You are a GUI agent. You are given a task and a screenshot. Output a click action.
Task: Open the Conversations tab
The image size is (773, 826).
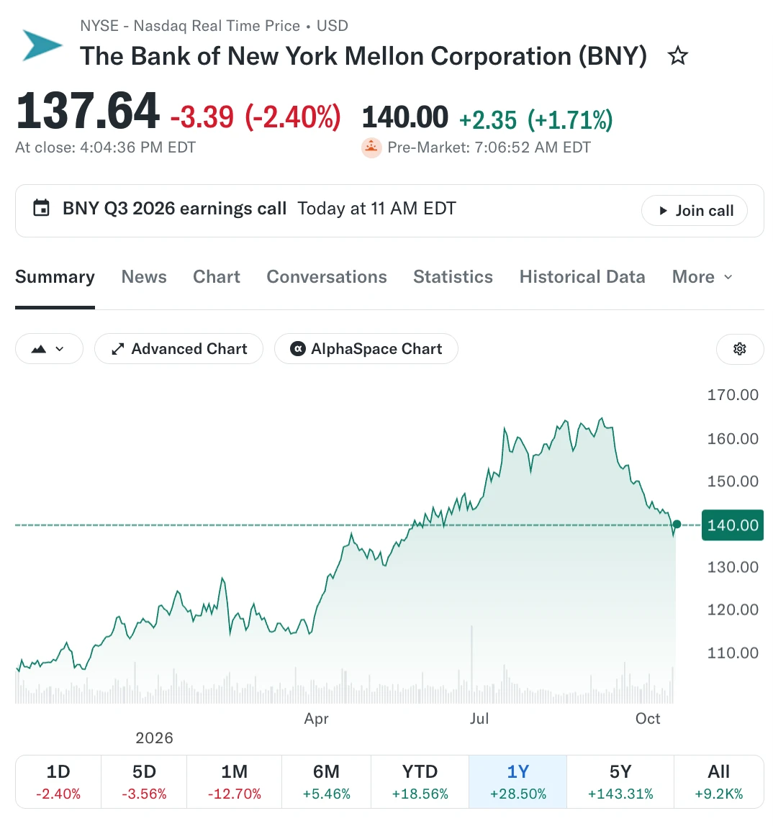[x=327, y=276]
